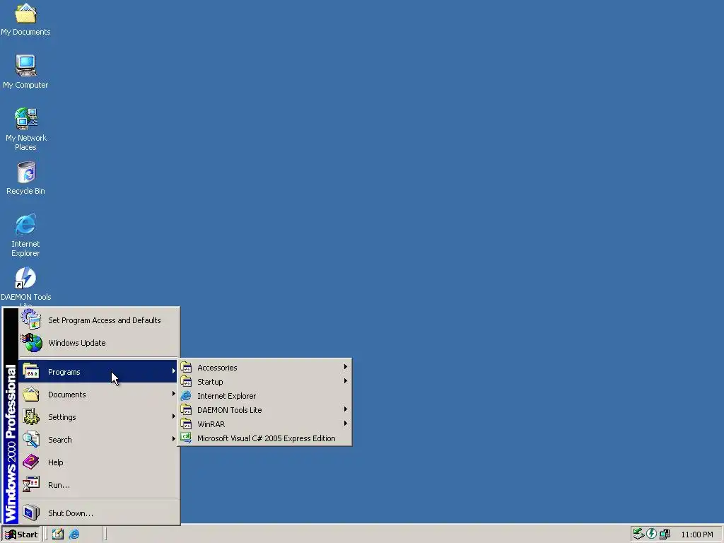The width and height of the screenshot is (724, 543).
Task: Click the Accessories program group icon
Action: (186, 368)
